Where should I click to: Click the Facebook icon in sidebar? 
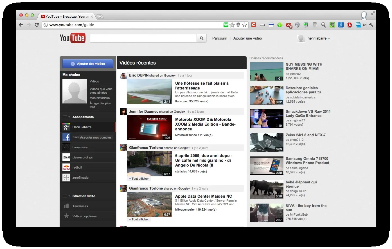(x=66, y=137)
